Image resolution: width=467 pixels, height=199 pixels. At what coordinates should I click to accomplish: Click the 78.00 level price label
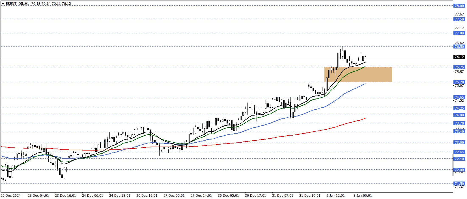pyautogui.click(x=459, y=6)
